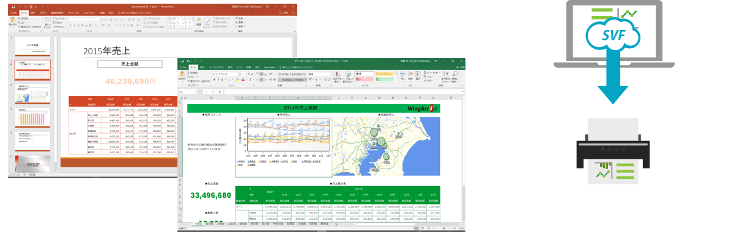Open PowerPoint スライドショー tab
The image size is (734, 232).
point(89,13)
